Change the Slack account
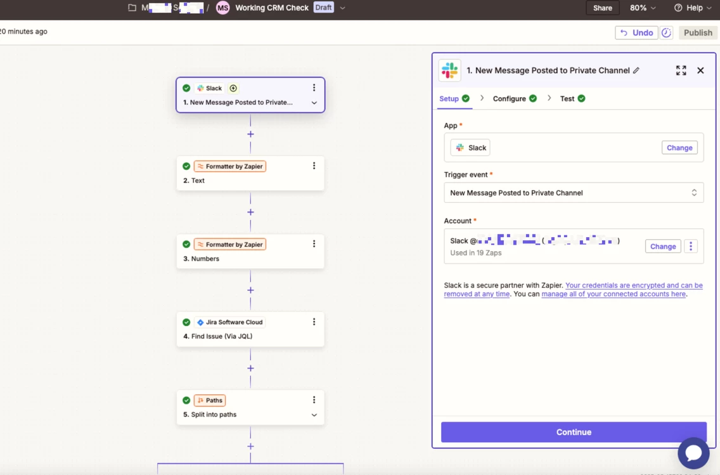The width and height of the screenshot is (720, 475). pos(662,247)
